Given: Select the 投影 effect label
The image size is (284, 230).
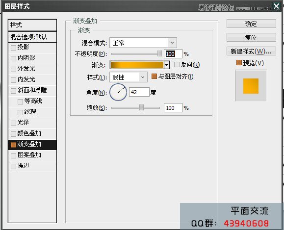Looking at the screenshot, I should click(23, 47).
